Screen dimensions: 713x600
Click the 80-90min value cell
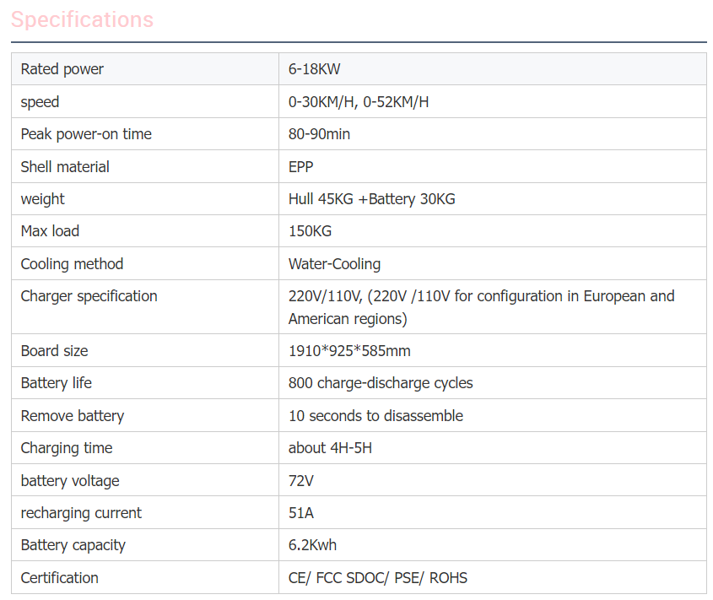[319, 134]
